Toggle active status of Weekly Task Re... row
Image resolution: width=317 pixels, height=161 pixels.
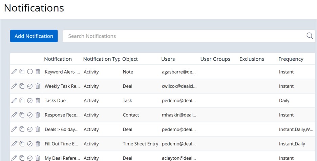pos(30,86)
